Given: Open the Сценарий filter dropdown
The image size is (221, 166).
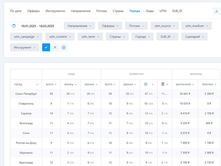Looking at the screenshot, I should tap(194, 37).
